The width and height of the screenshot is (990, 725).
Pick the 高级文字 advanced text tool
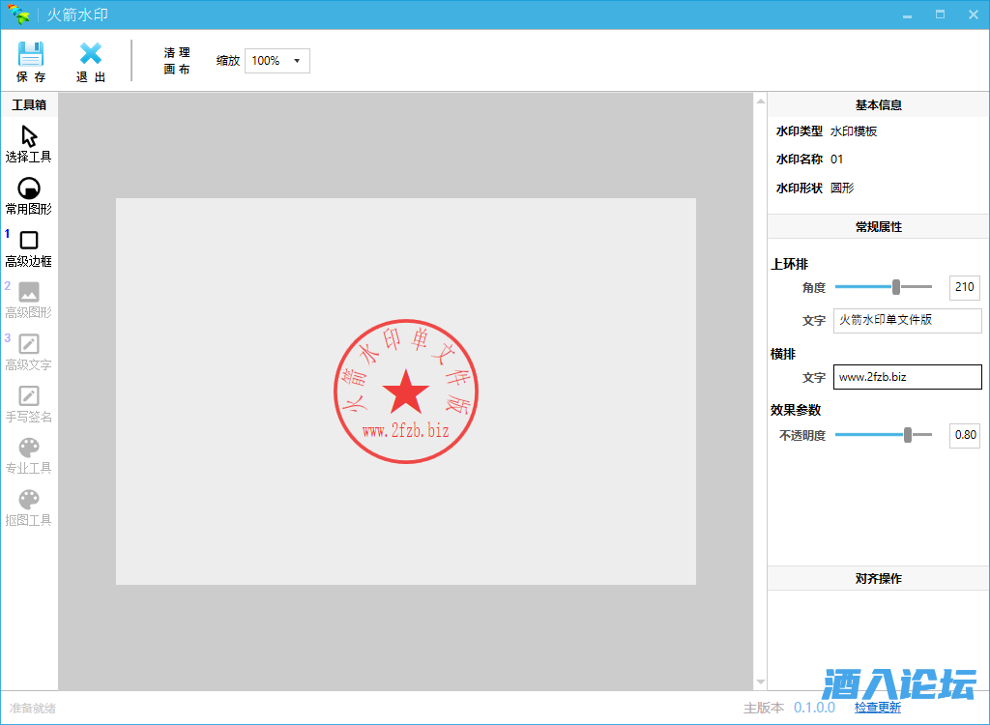(x=29, y=344)
